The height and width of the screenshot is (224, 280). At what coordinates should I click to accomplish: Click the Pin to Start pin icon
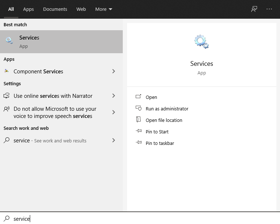(139, 132)
